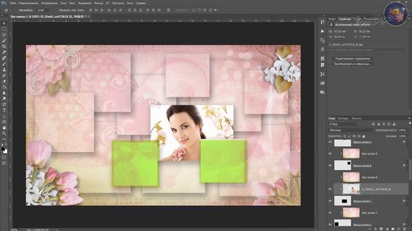Hide the Маска копия 8 layer
The width and height of the screenshot is (412, 231).
click(x=330, y=166)
